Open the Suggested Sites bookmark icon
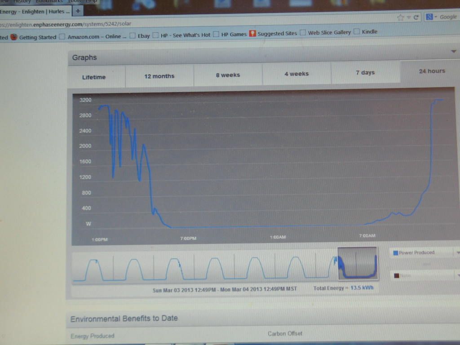This screenshot has width=460, height=345. click(252, 34)
